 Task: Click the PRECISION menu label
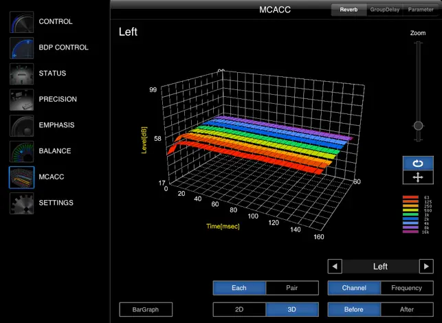(58, 100)
